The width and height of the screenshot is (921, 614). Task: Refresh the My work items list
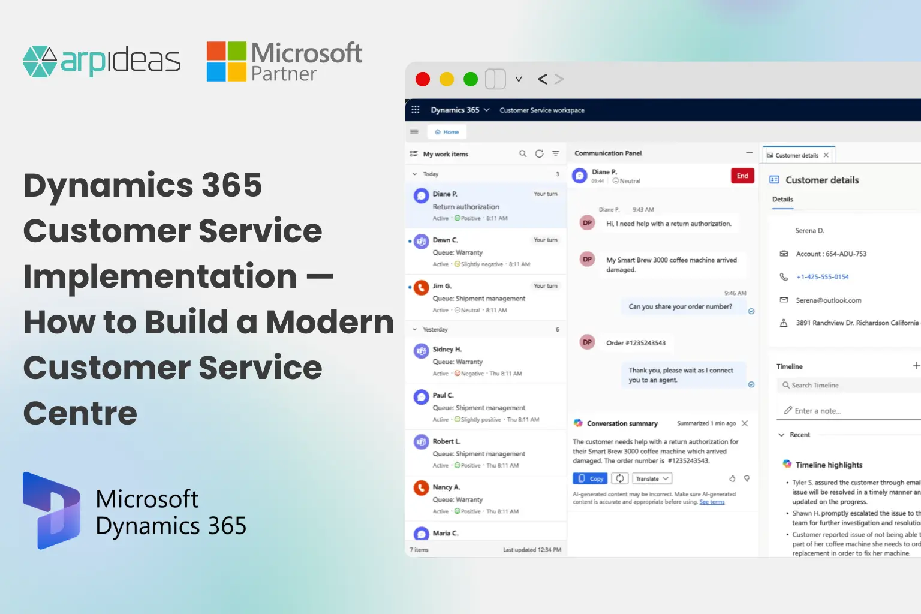[x=539, y=154]
